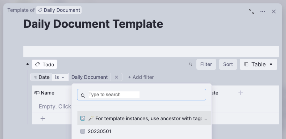Click the Sort button

point(228,64)
